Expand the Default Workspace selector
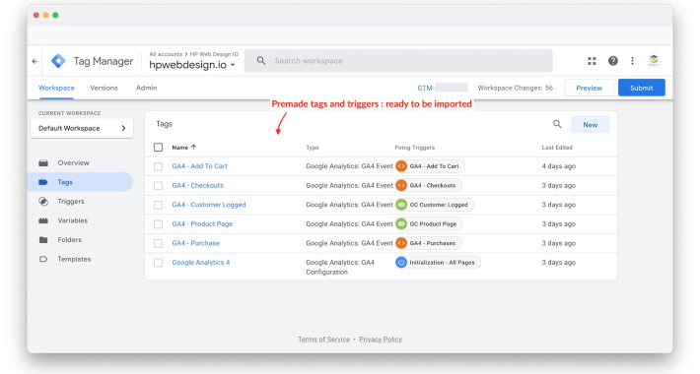The width and height of the screenshot is (700, 374). point(82,128)
